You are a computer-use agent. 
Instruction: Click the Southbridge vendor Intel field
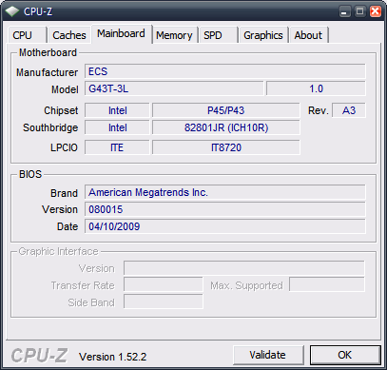pyautogui.click(x=117, y=127)
